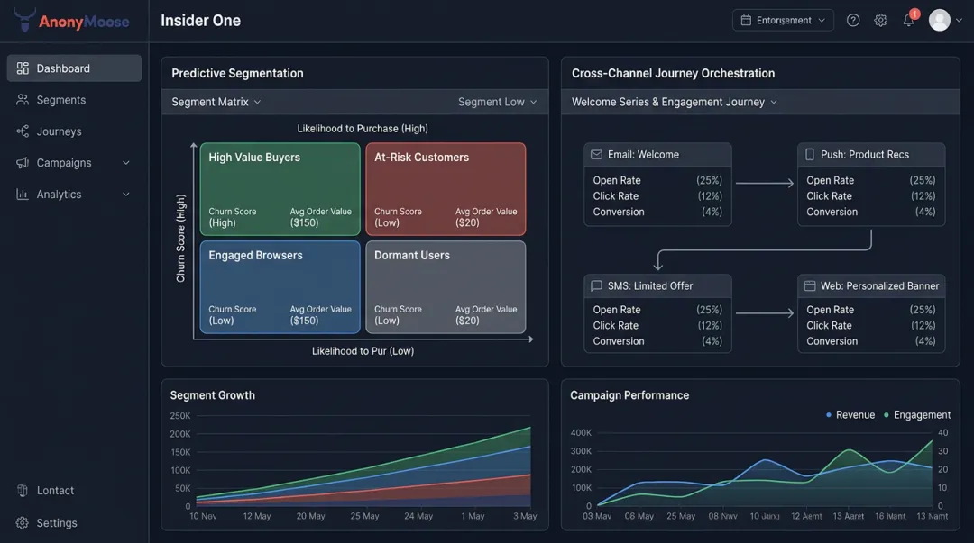Click the 25 May label in Segment Growth
The image size is (974, 543).
(364, 516)
